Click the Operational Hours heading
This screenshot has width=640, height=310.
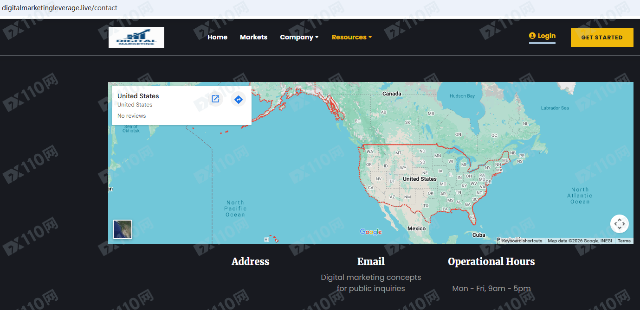click(x=491, y=261)
